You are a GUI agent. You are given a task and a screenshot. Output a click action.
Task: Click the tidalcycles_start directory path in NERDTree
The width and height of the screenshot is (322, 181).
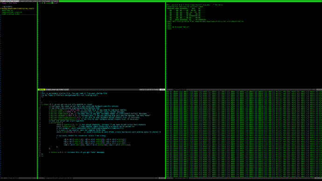tap(17, 8)
